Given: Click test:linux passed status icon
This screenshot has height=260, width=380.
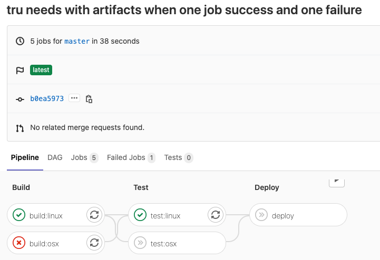Looking at the screenshot, I should (x=140, y=215).
